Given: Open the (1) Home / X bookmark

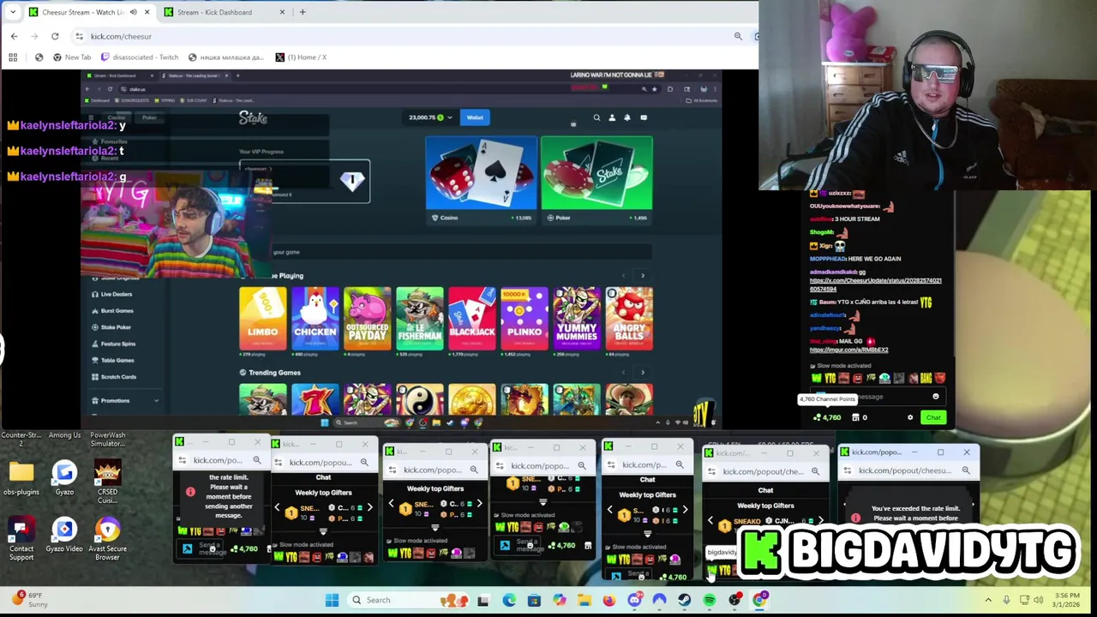Looking at the screenshot, I should click(x=301, y=57).
